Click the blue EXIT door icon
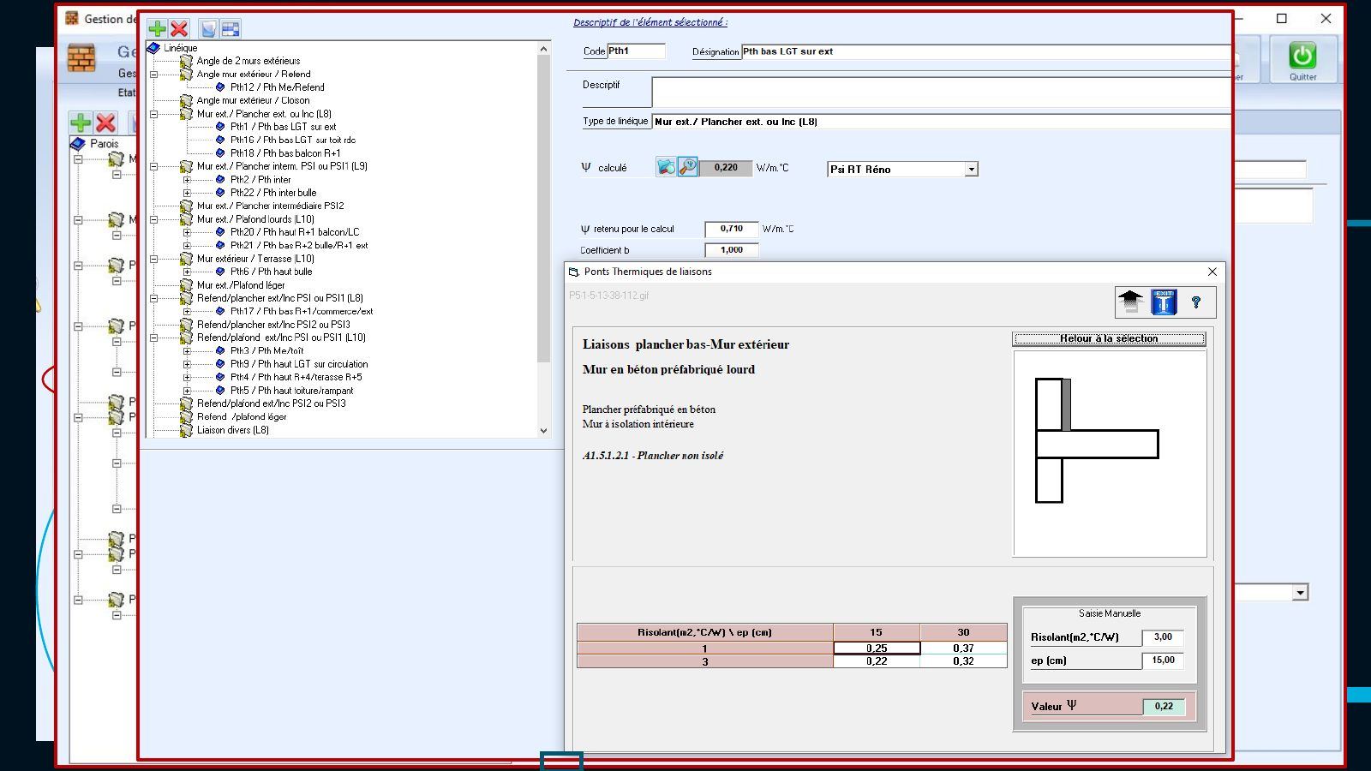 pos(1164,302)
